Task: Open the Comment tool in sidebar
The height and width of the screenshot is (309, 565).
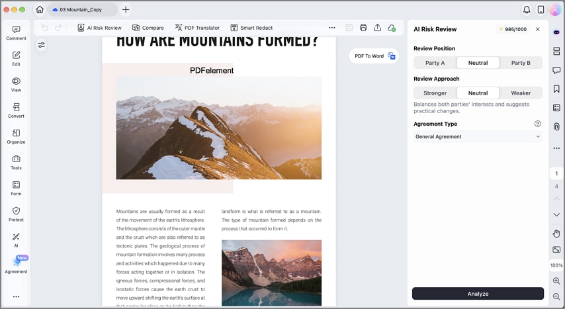Action: (x=16, y=33)
